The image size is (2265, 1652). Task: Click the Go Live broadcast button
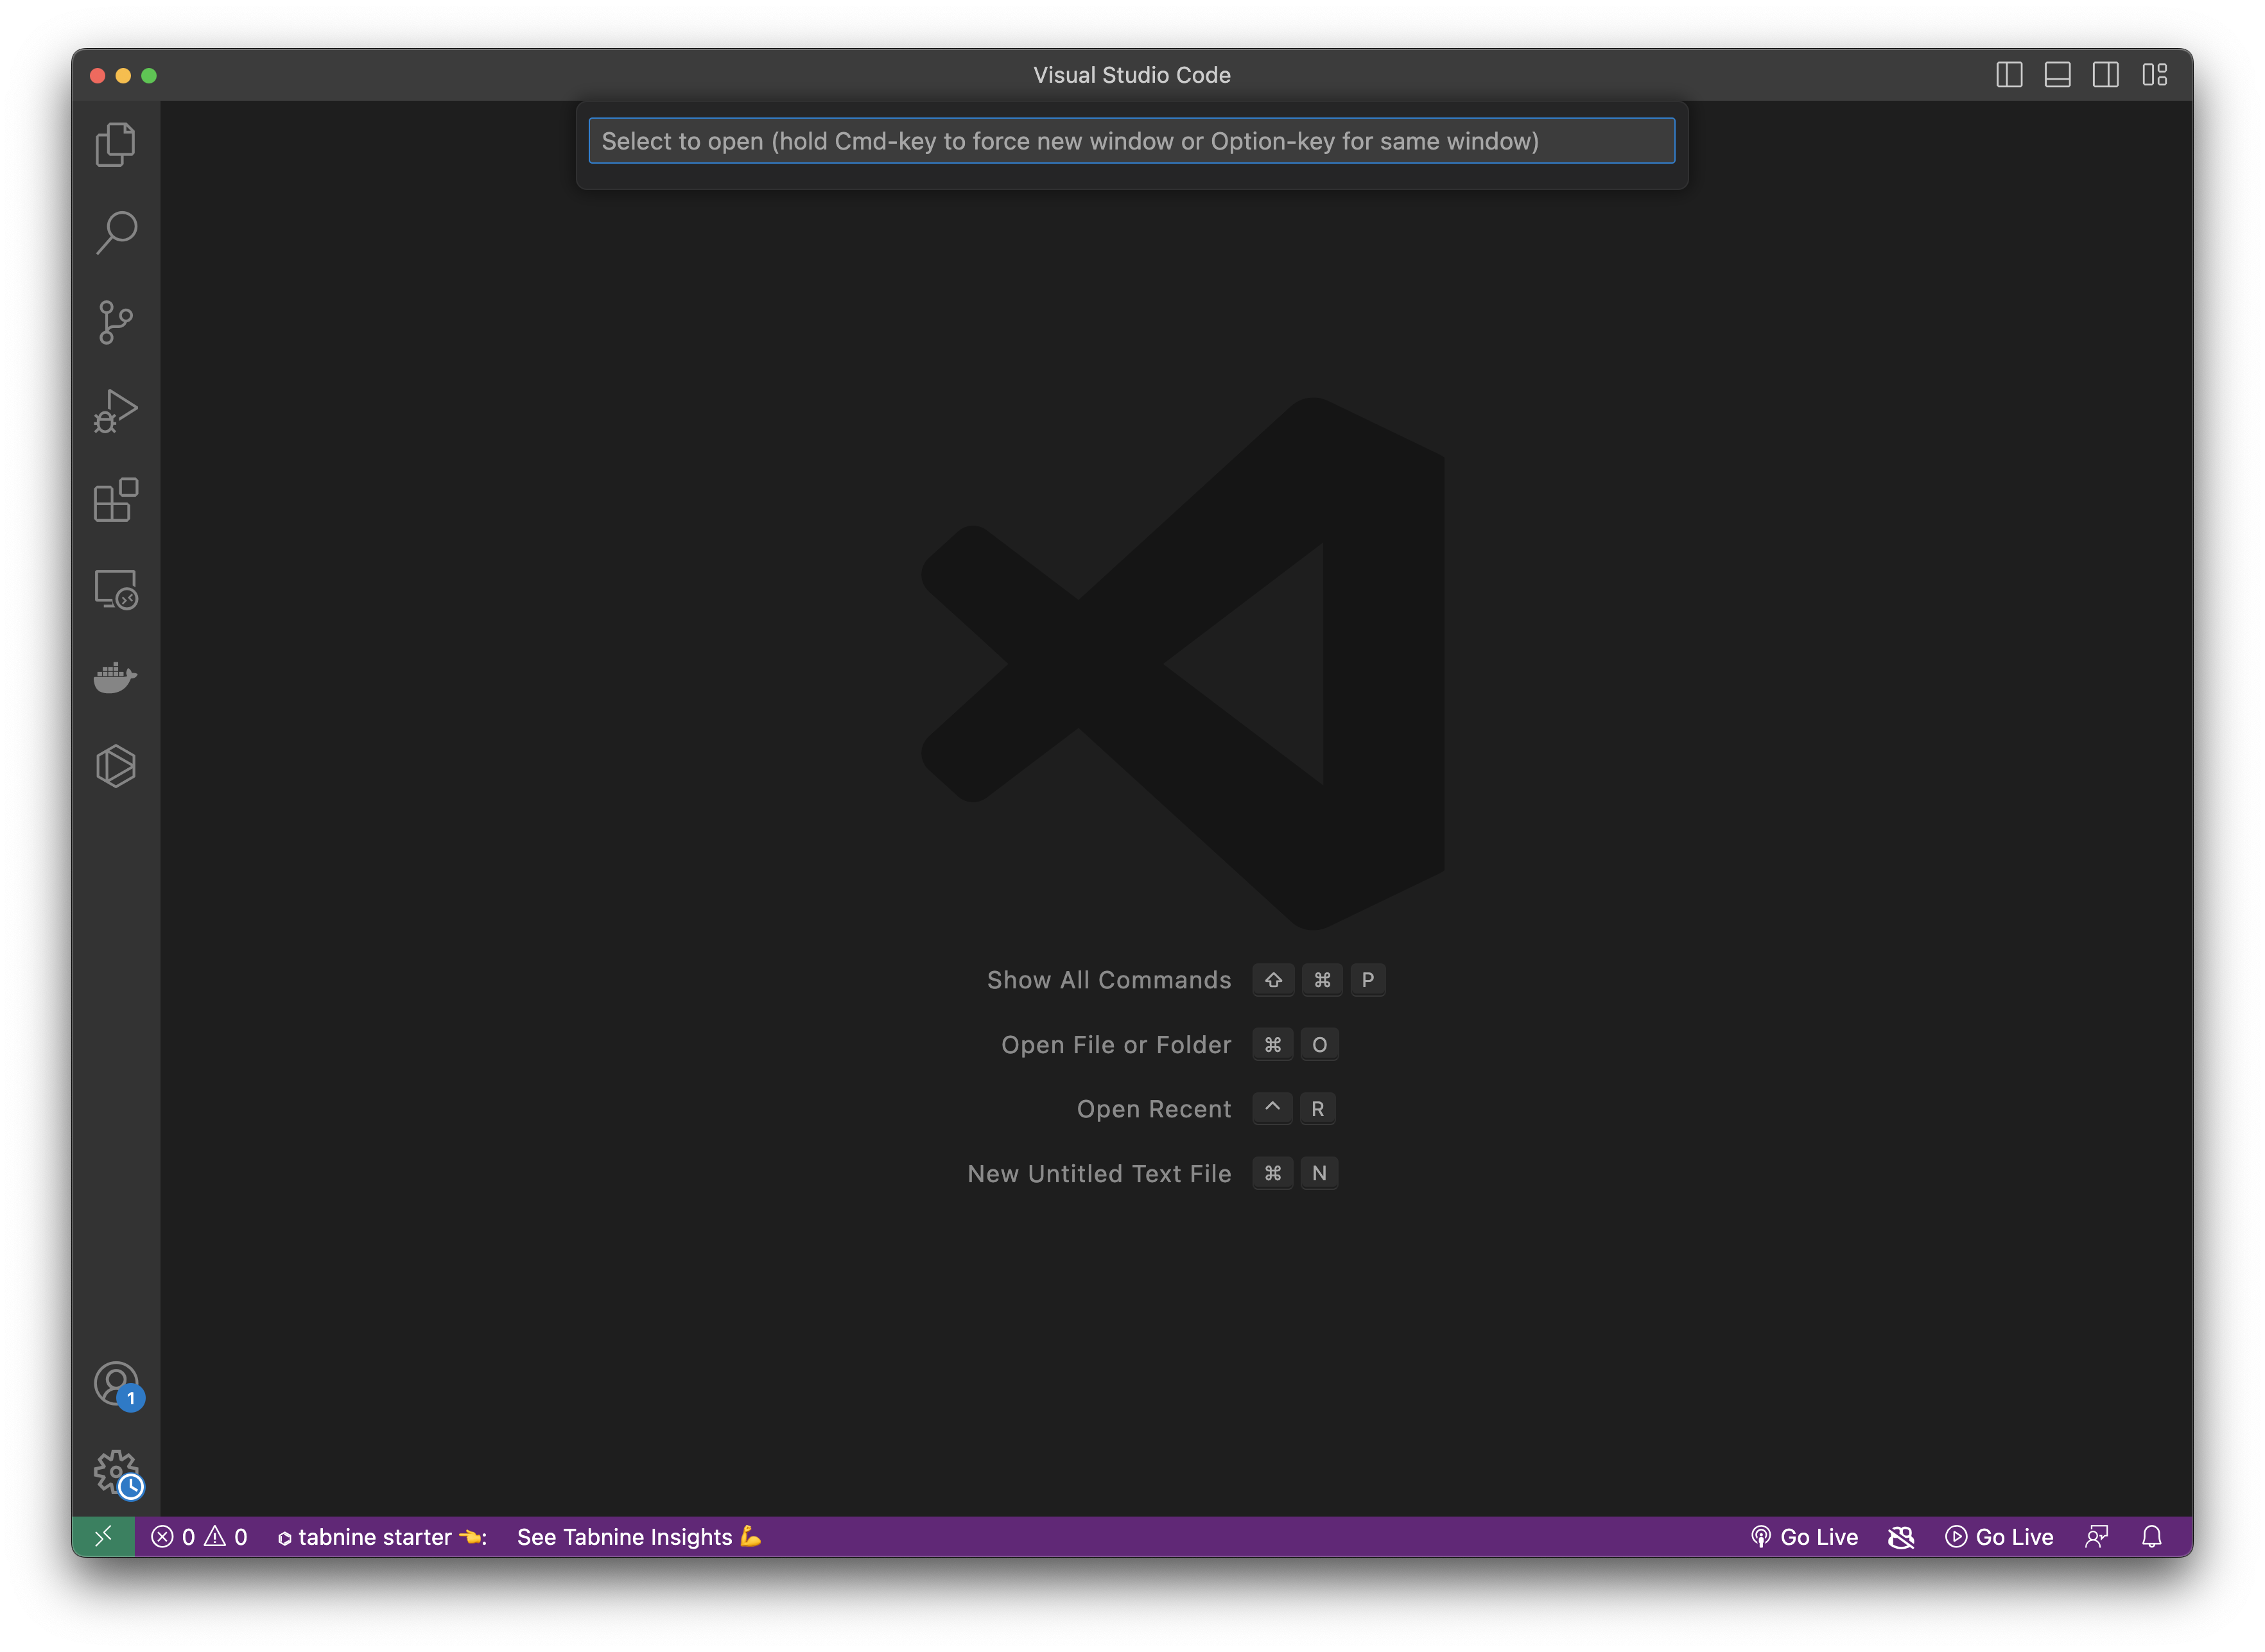coord(1804,1537)
